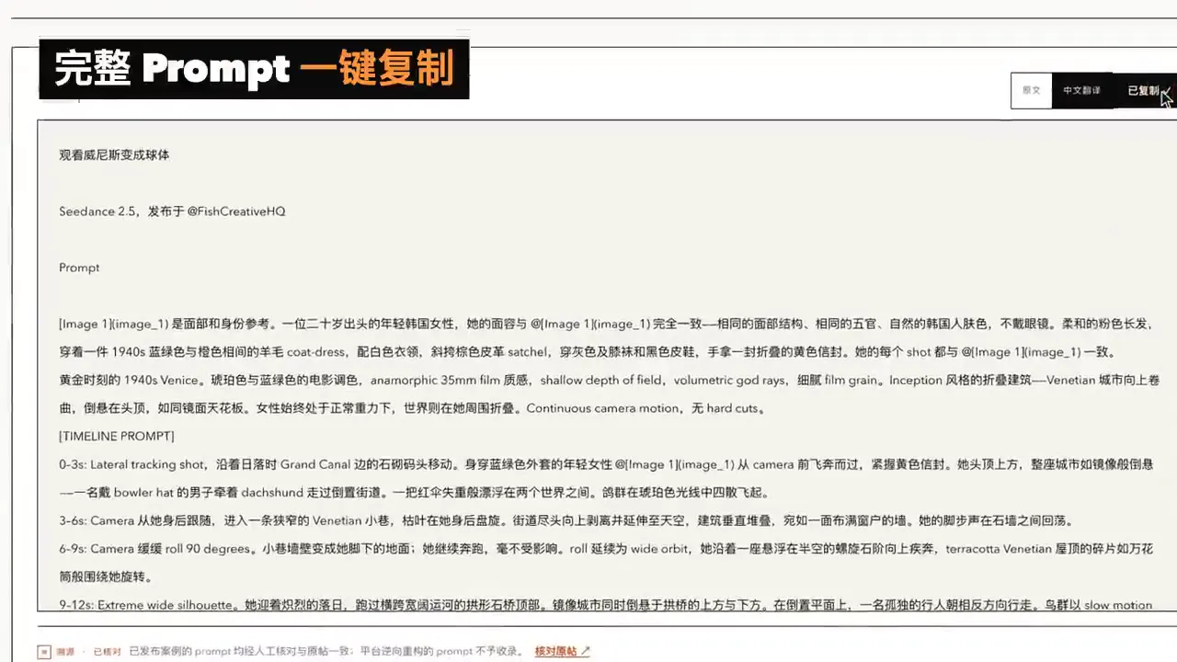
Task: Click the title 观看威尼斯变成球体
Action: coord(114,155)
